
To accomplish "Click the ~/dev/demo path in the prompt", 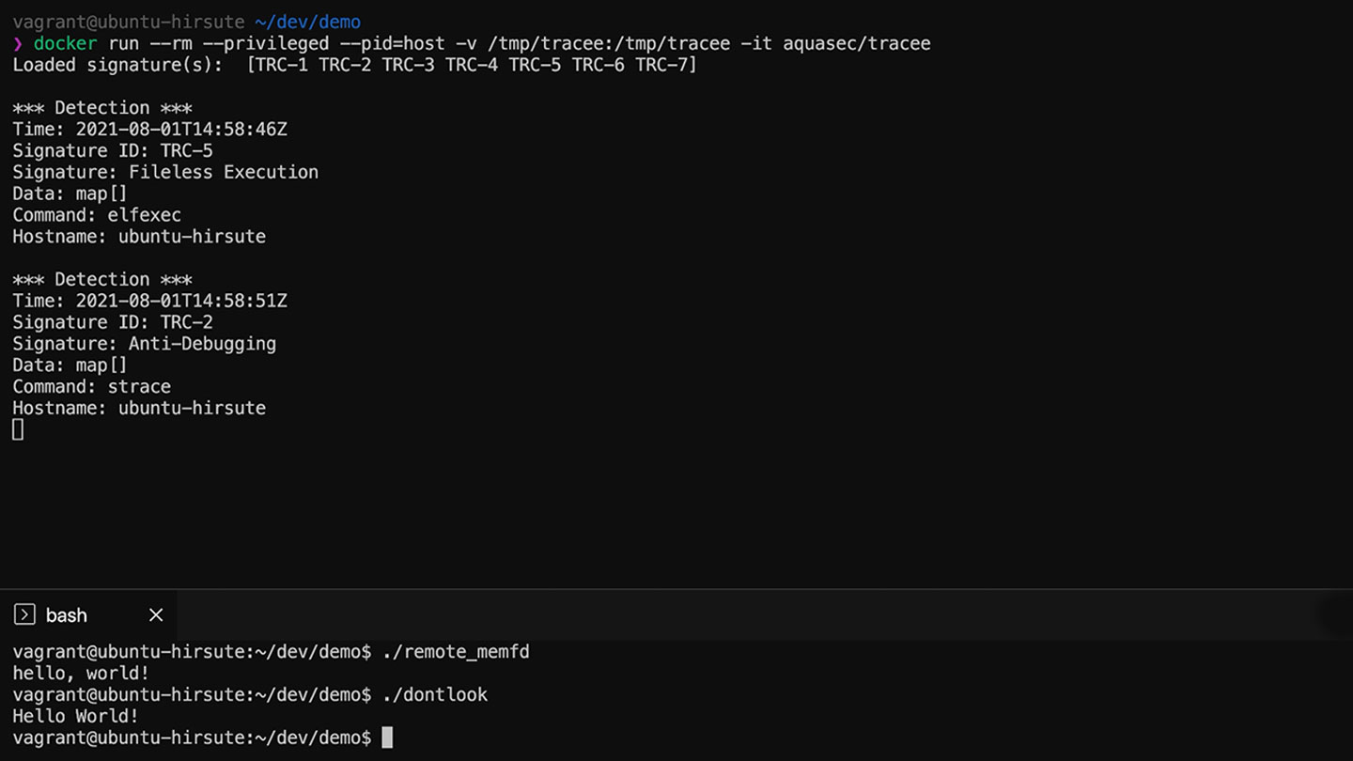I will [307, 22].
